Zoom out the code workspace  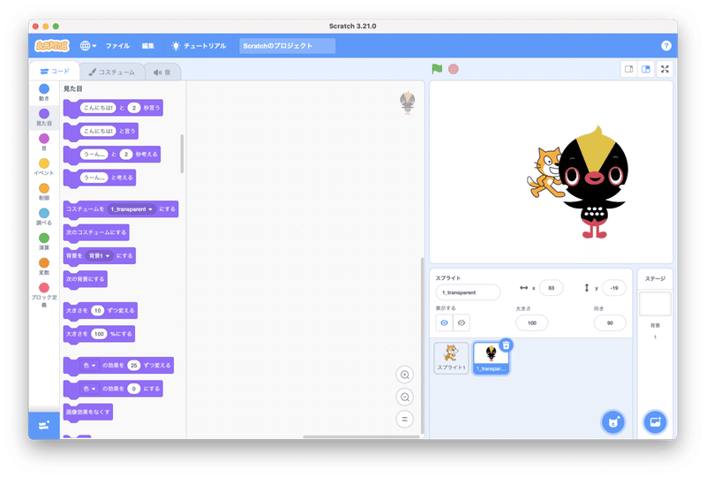405,397
